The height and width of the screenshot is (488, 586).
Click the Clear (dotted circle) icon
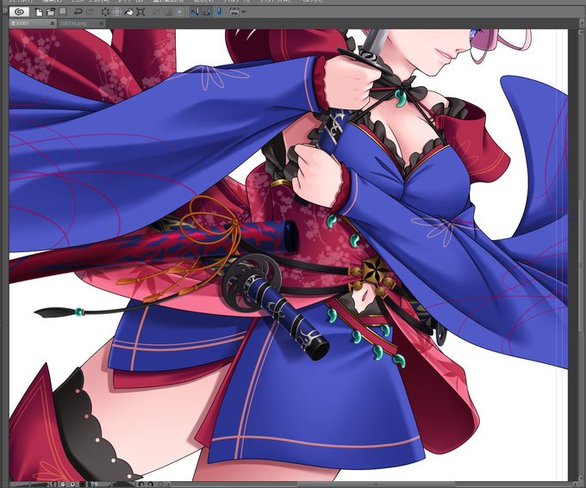pyautogui.click(x=105, y=12)
